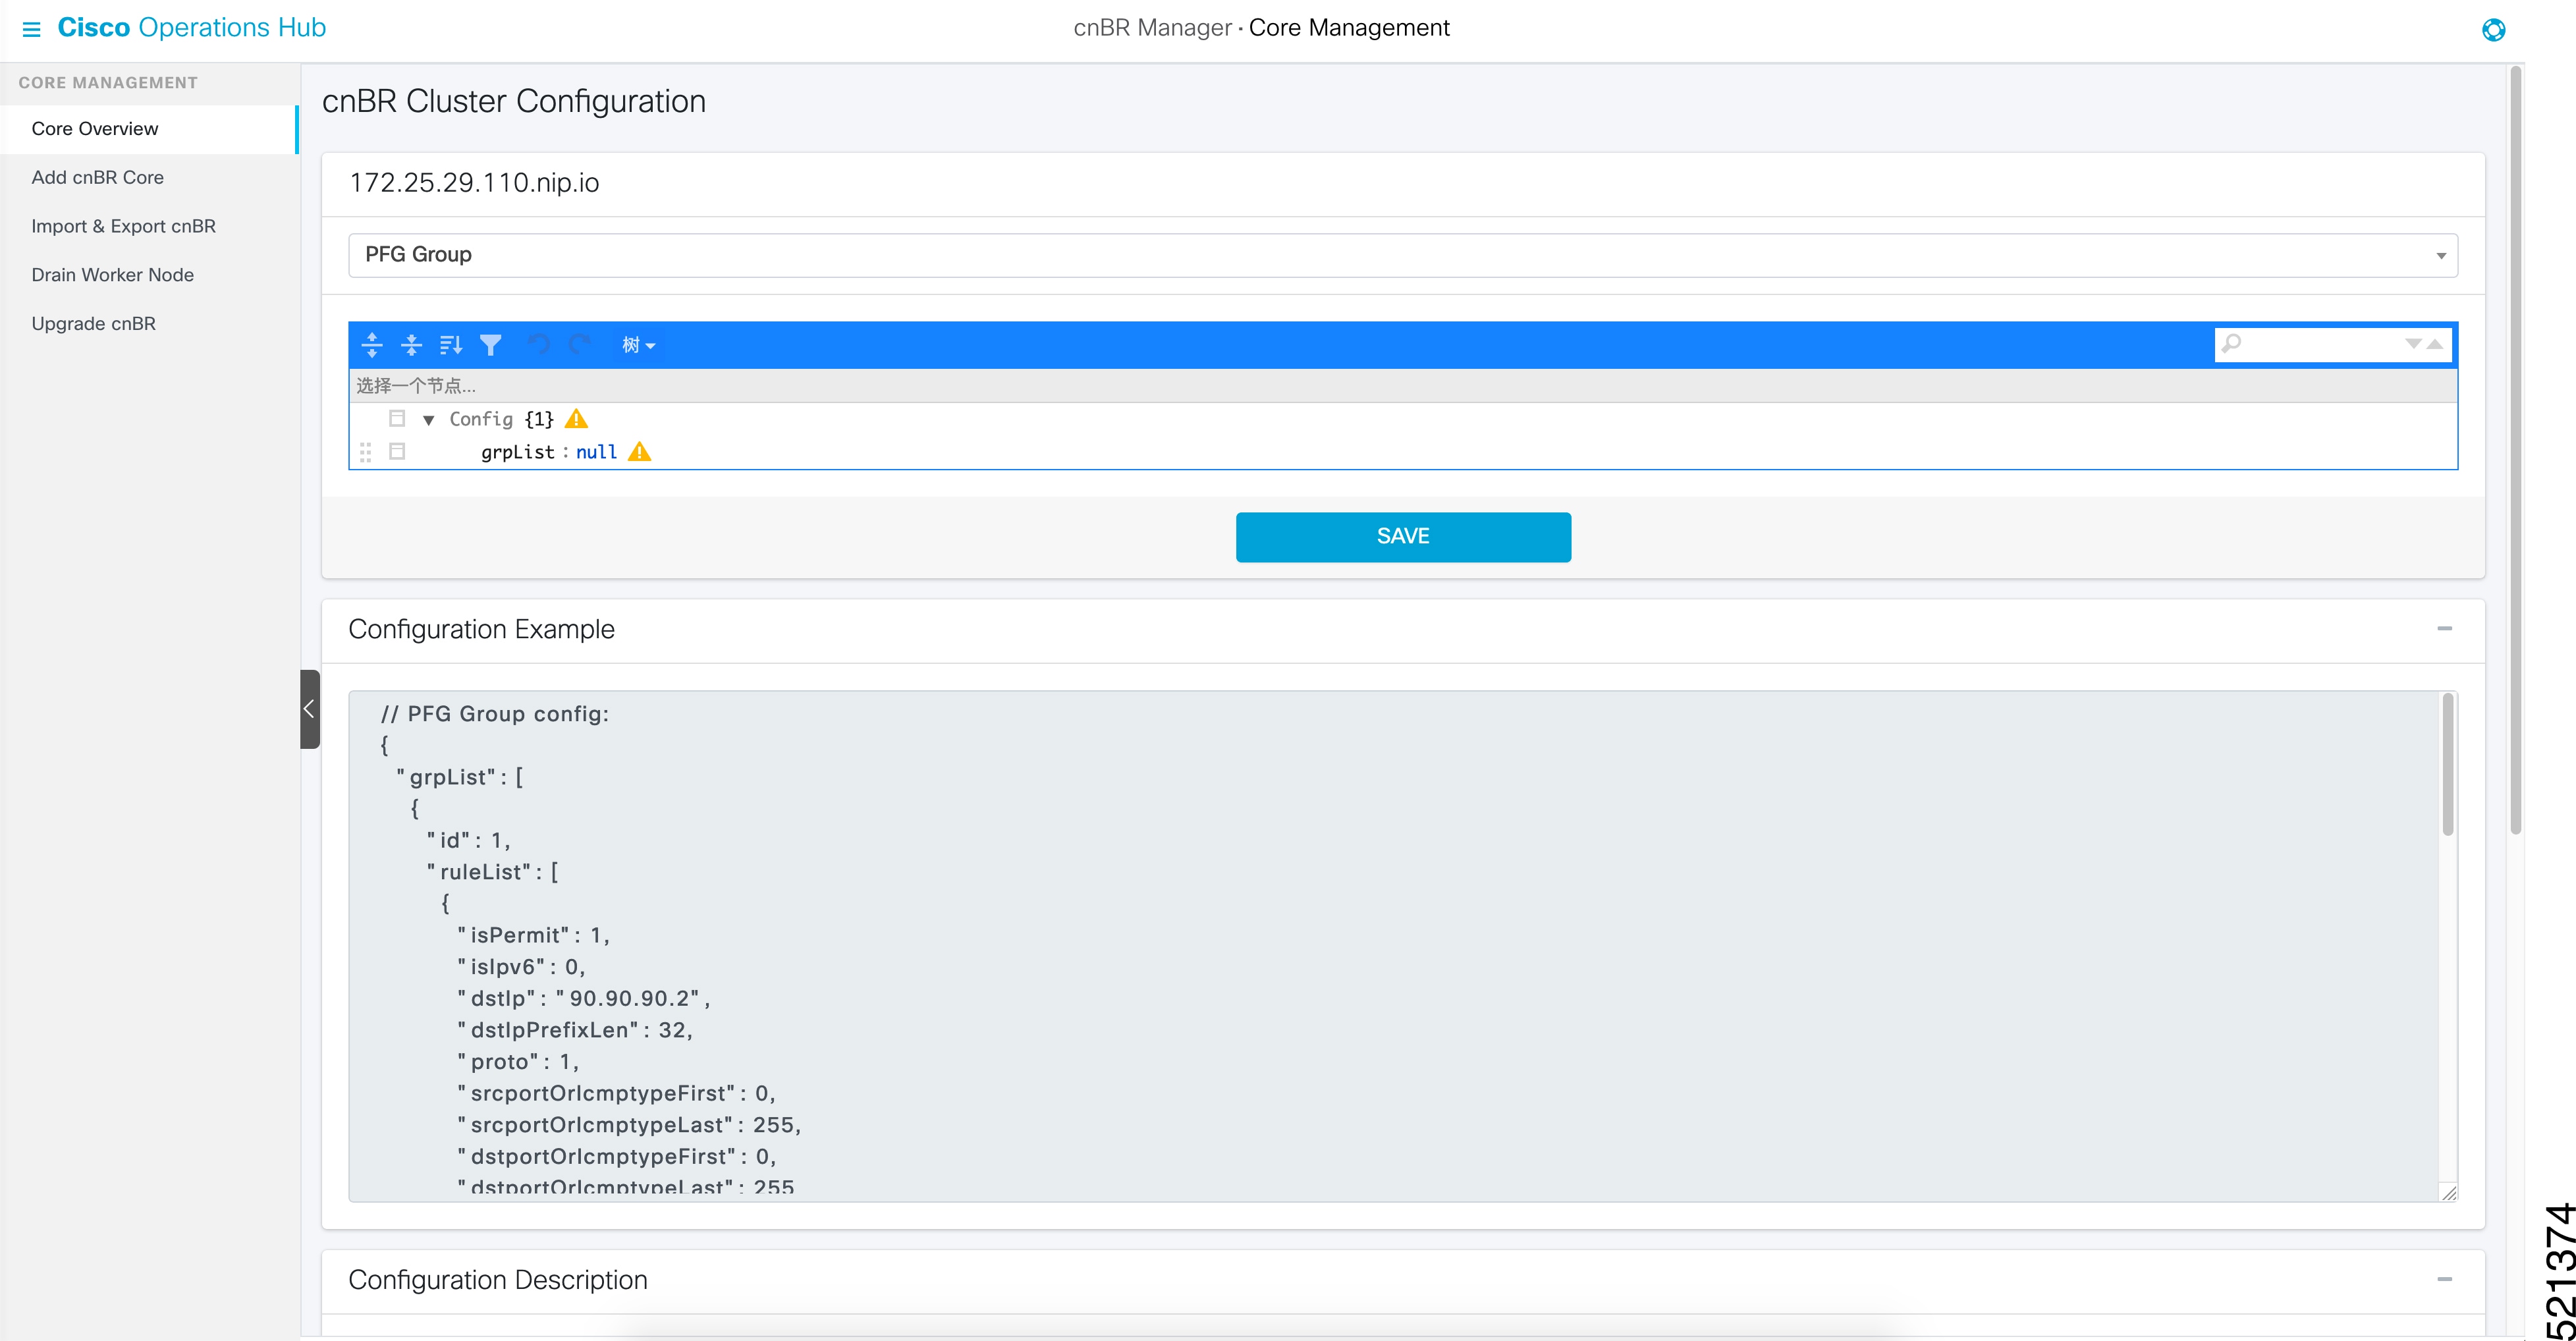Collapse all fields in JSON editor
Screen dimensions: 2576x1341
(411, 345)
